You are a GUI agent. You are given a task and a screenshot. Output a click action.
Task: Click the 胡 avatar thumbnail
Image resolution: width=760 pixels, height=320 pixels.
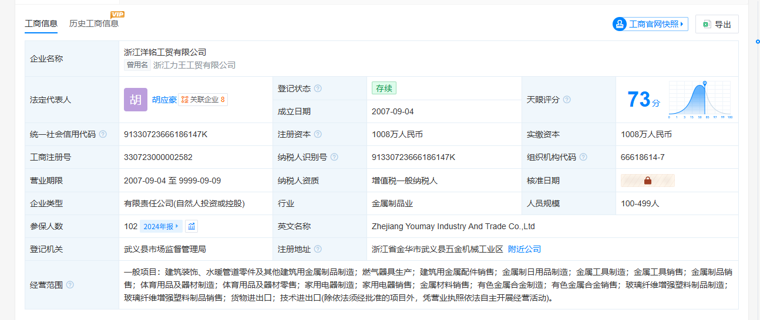pos(136,100)
